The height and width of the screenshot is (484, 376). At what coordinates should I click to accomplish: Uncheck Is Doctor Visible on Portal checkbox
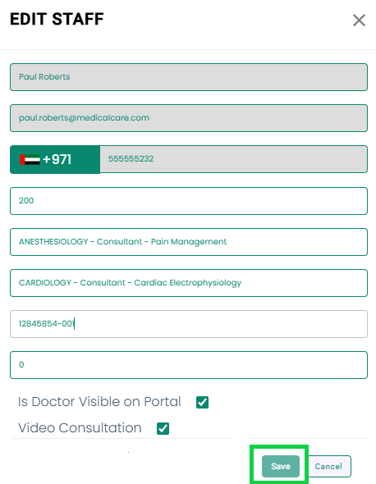[x=202, y=402]
